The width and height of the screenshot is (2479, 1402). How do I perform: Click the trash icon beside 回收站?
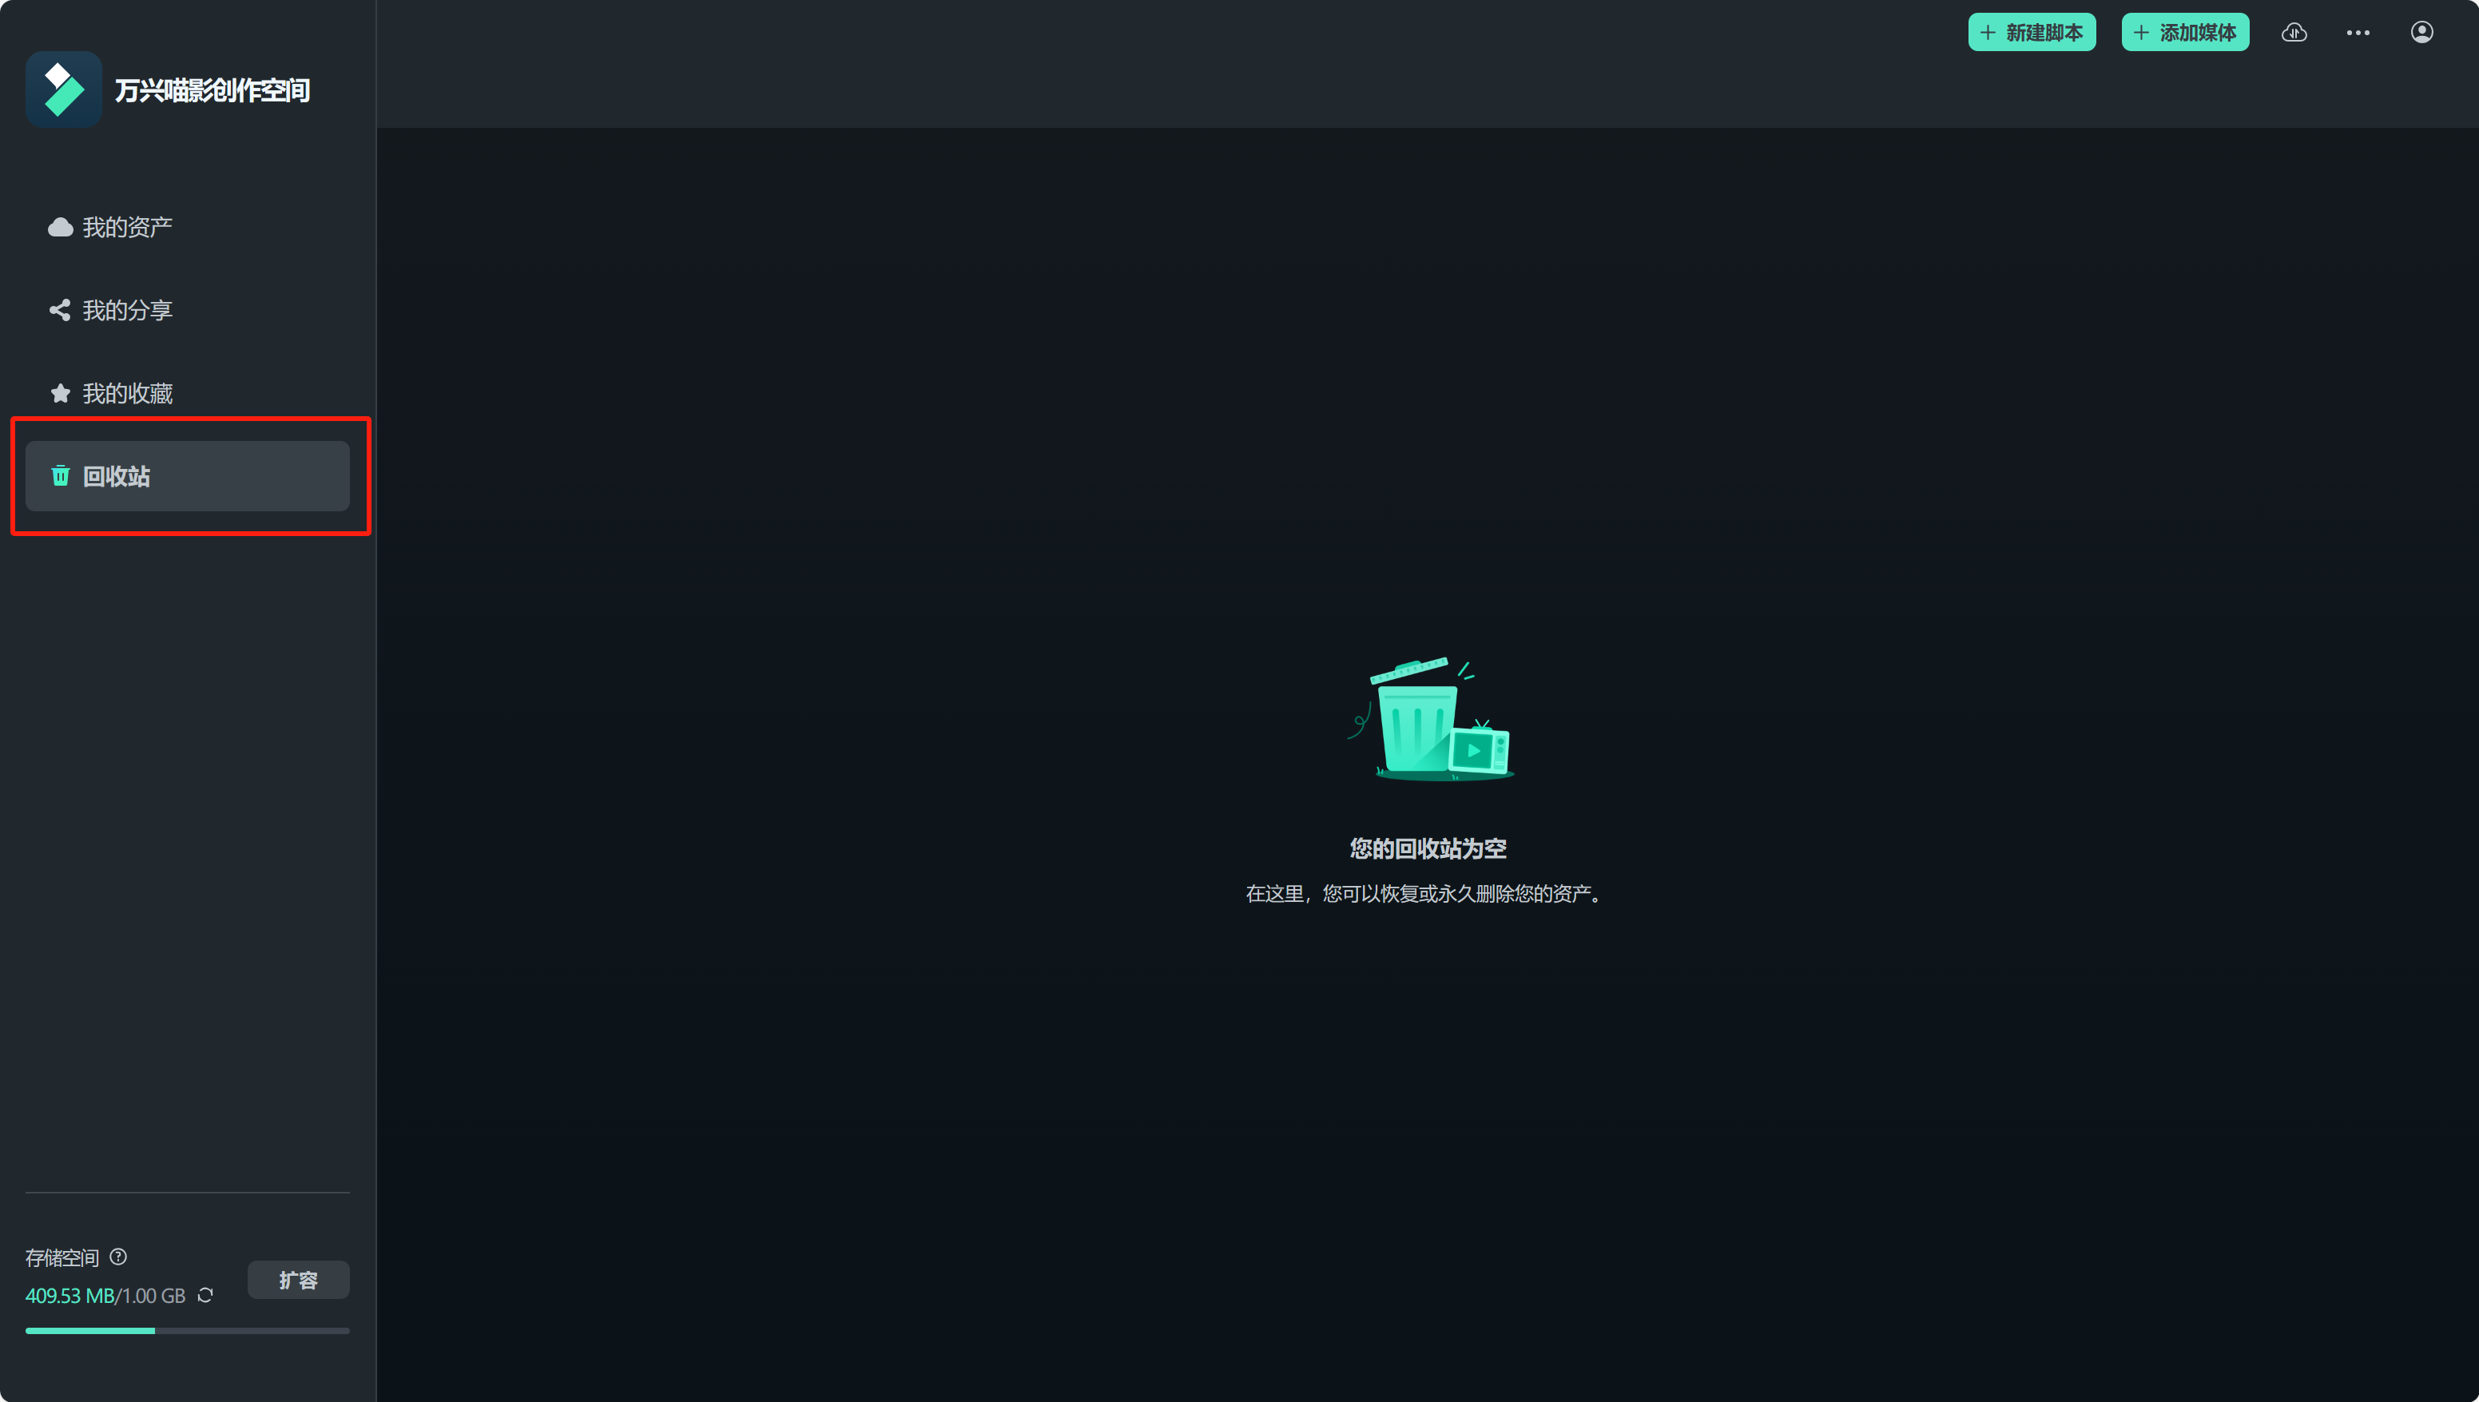click(60, 475)
